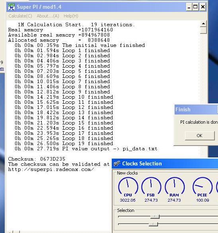Click the 'Loop 5 finished' line
This screenshot has height=233, width=218.
62,71
